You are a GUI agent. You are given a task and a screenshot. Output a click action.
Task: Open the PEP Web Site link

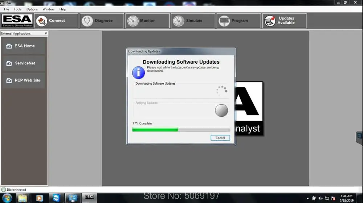coord(24,80)
